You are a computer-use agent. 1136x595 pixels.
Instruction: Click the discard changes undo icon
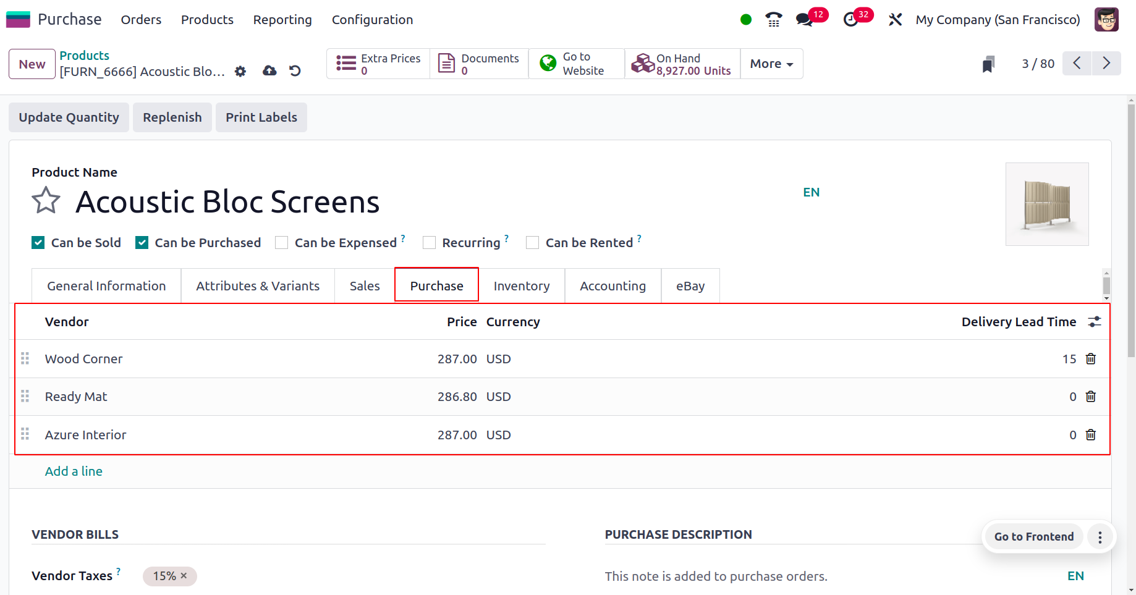[x=295, y=70]
